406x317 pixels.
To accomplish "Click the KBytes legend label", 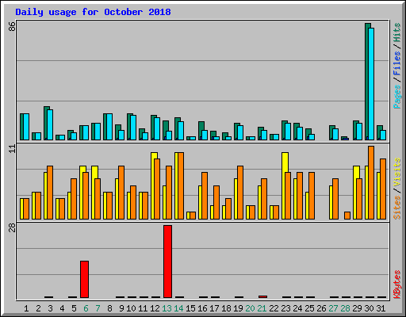I will point(396,285).
